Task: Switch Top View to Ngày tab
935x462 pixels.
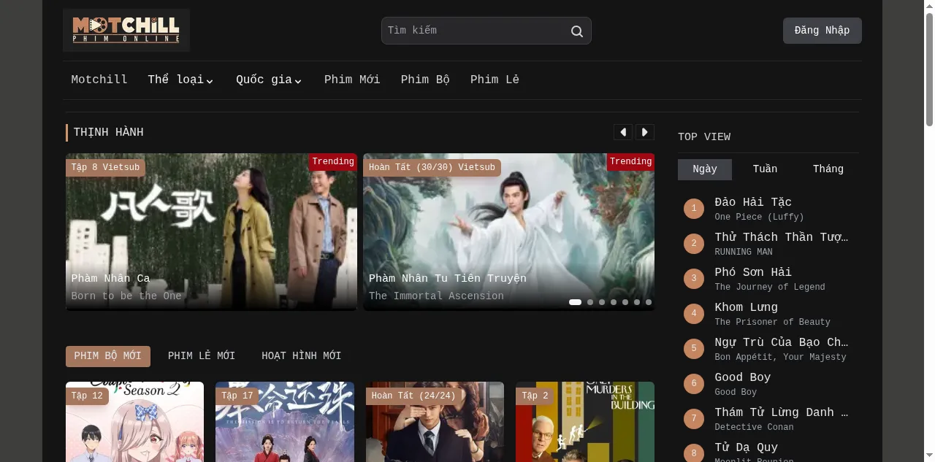Action: point(705,169)
